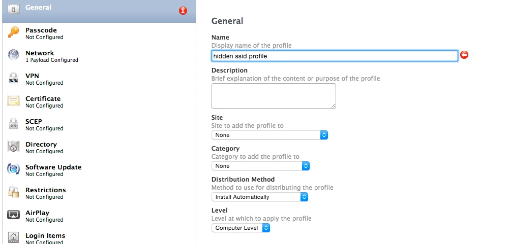
Task: Open the Category dropdown
Action: pyautogui.click(x=260, y=166)
